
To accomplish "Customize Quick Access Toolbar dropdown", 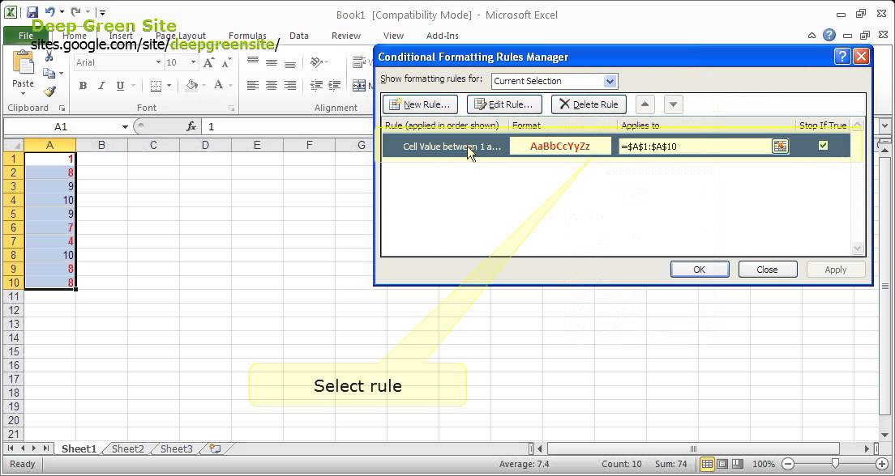I will pos(101,12).
